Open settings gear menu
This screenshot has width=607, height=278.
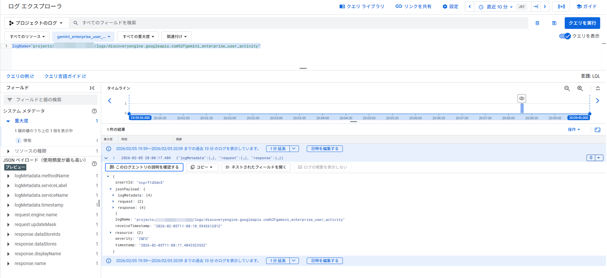[x=450, y=6]
